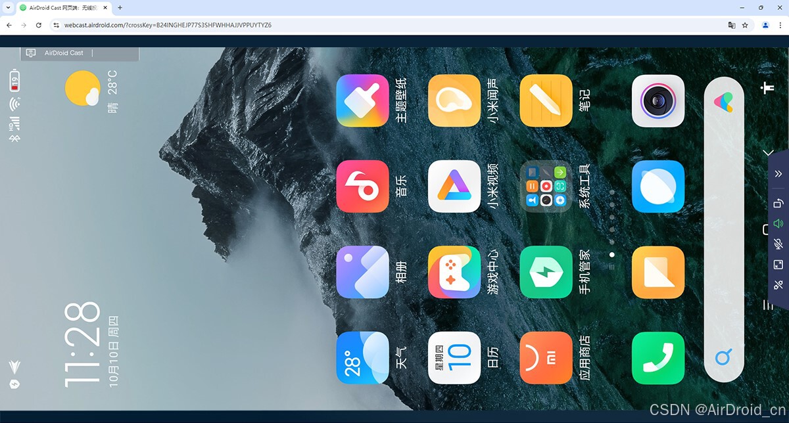Open the 系统工具 folder
789x423 pixels.
[546, 187]
